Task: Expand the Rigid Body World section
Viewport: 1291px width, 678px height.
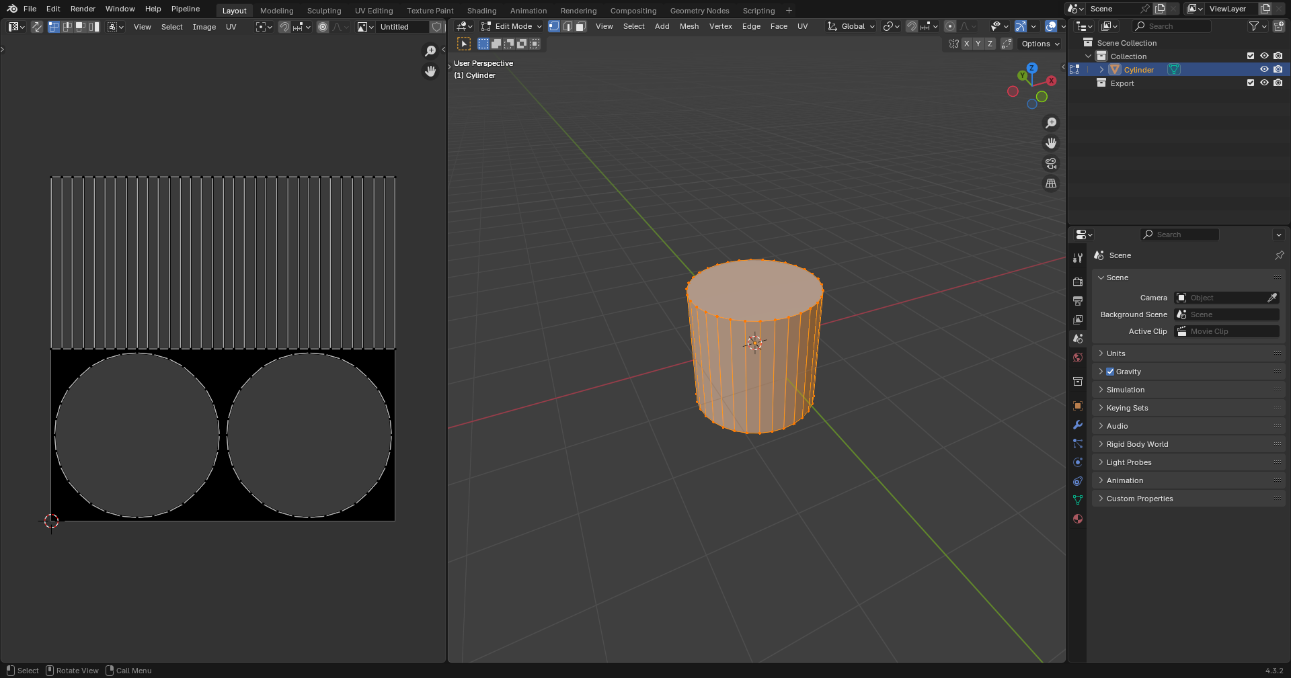Action: (x=1136, y=444)
